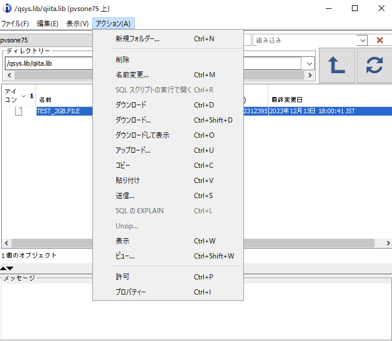Image resolution: width=392 pixels, height=341 pixels.
Task: Select ダウンロード (Ctrl+D) menu item
Action: pos(168,105)
